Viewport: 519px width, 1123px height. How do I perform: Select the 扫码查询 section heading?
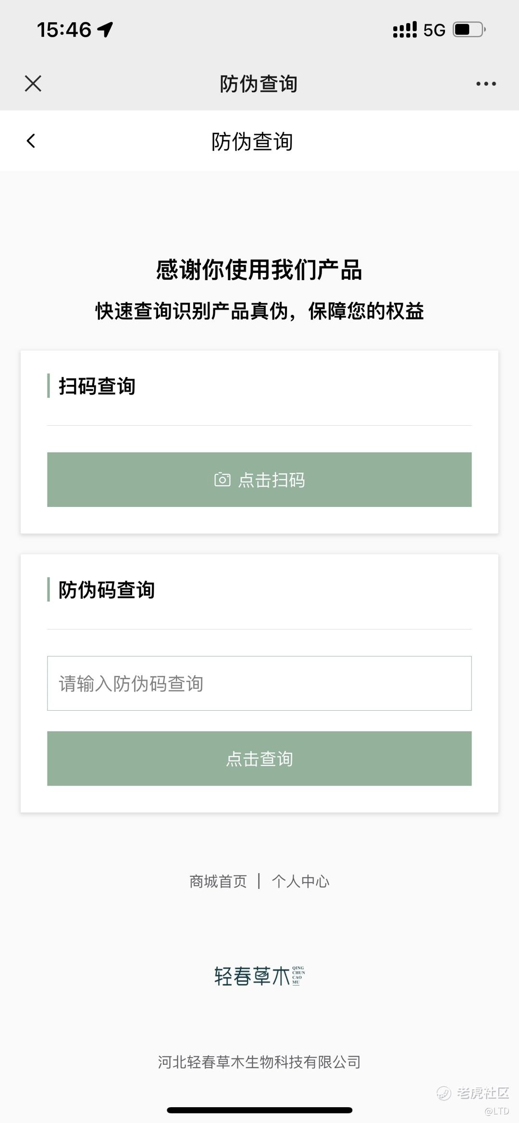[x=97, y=386]
